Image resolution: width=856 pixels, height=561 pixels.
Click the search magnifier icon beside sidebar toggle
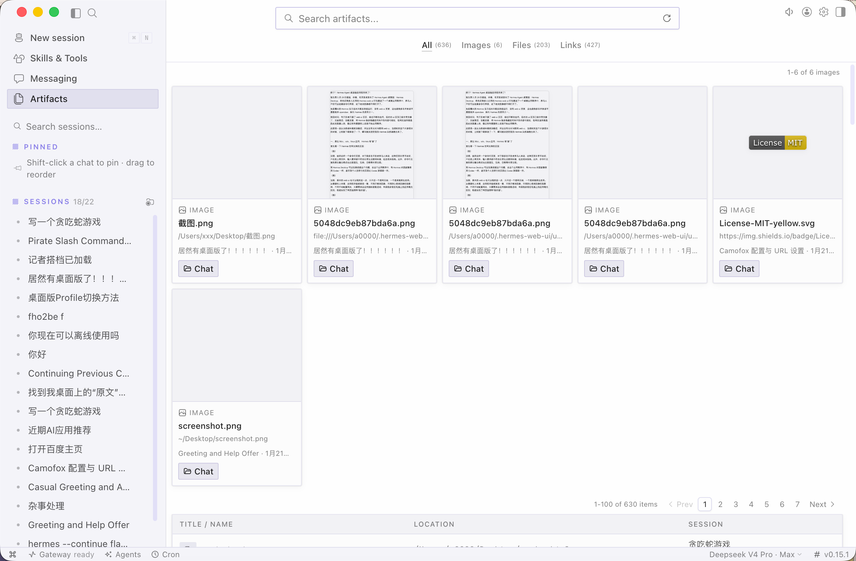pyautogui.click(x=92, y=13)
